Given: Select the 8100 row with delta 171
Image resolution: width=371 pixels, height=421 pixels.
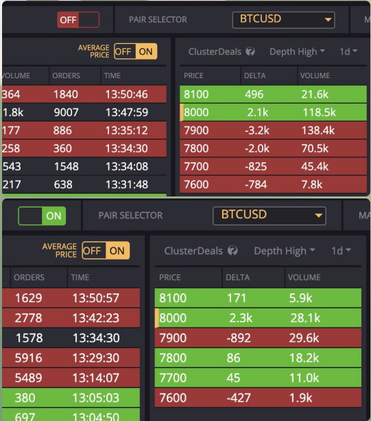Looking at the screenshot, I should click(x=258, y=298).
